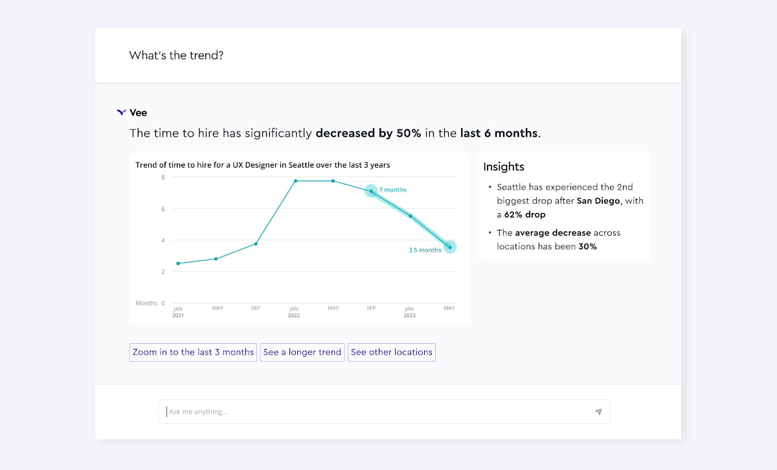The height and width of the screenshot is (470, 777).
Task: Click the highlighted 3.5 months data point
Action: pos(450,247)
